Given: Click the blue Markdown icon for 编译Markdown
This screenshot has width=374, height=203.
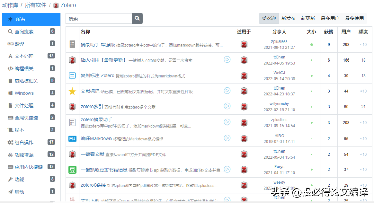Looking at the screenshot, I should 72,138.
